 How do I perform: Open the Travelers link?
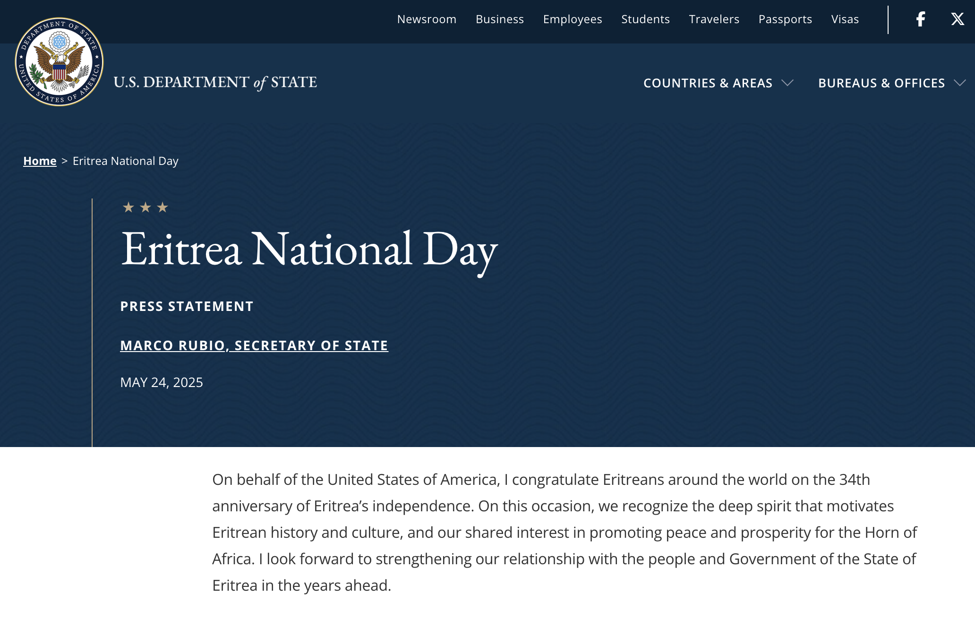coord(714,19)
